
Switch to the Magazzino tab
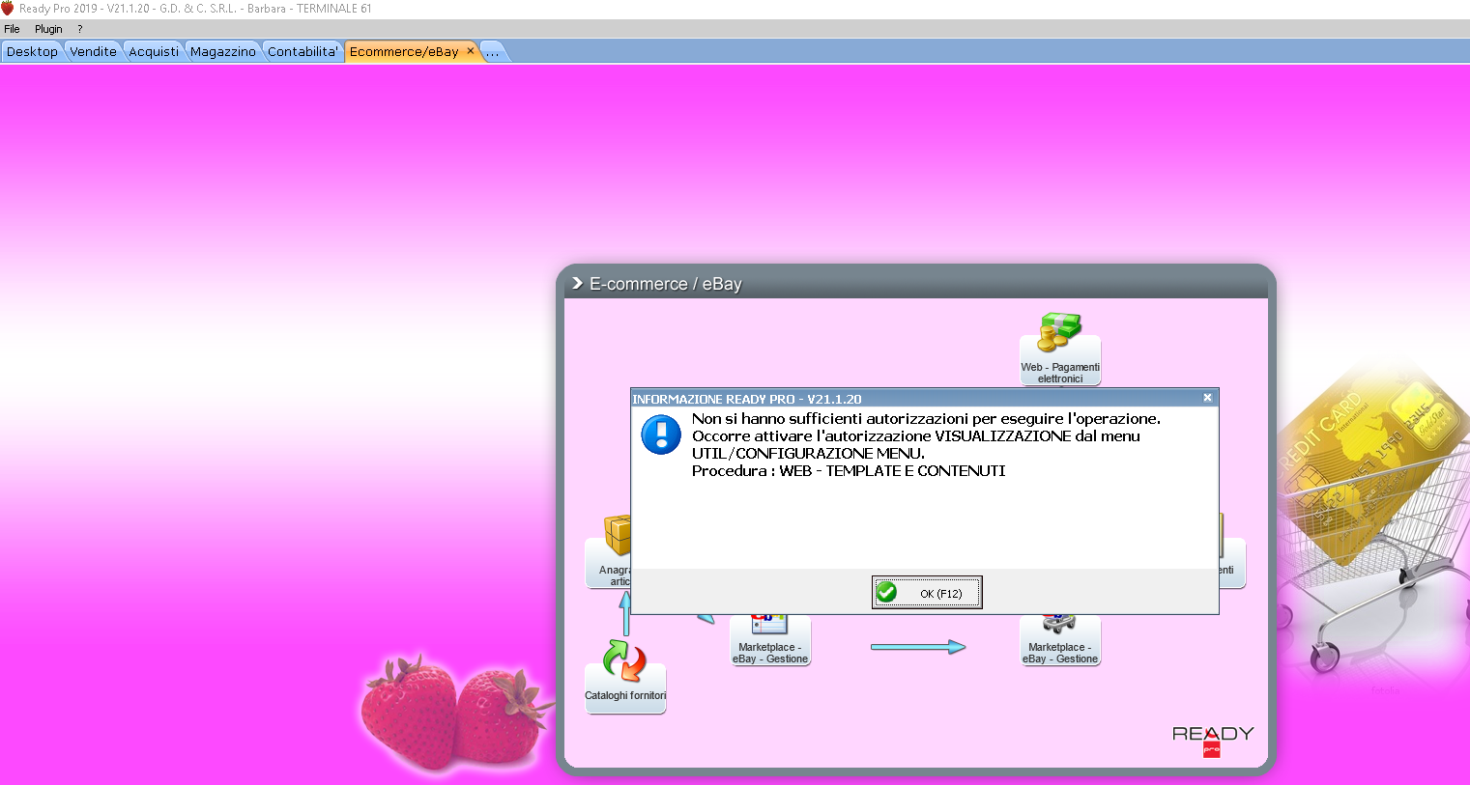pos(222,51)
